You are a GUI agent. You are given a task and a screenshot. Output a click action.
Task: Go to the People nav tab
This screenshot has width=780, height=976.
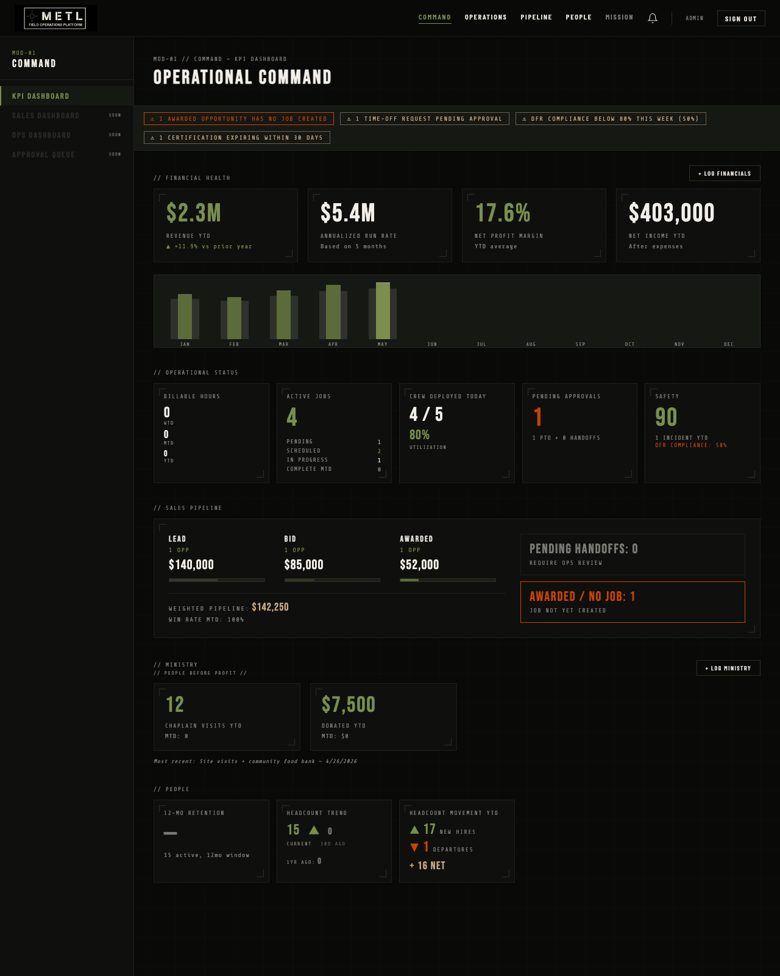point(578,18)
